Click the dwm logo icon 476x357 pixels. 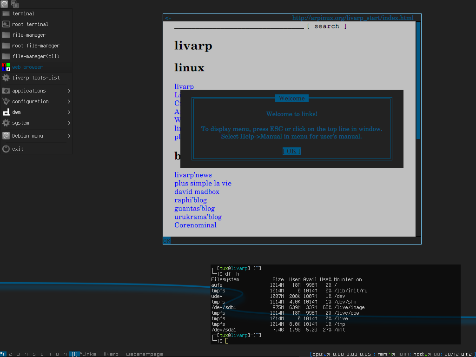point(7,112)
